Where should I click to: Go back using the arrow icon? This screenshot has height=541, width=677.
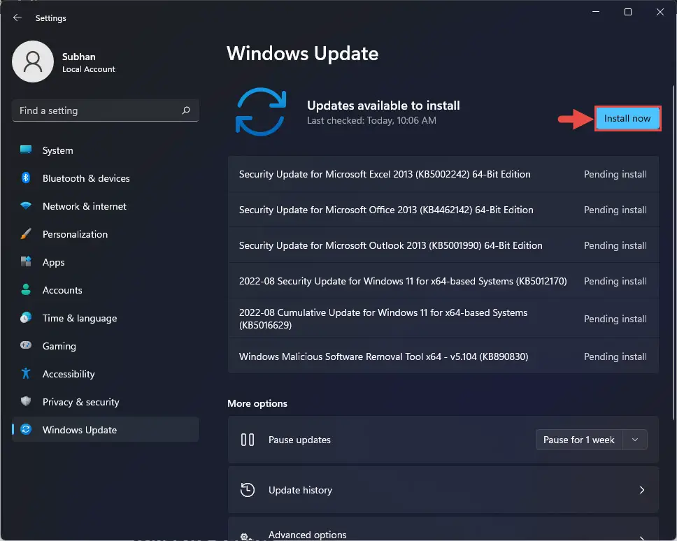coord(17,17)
